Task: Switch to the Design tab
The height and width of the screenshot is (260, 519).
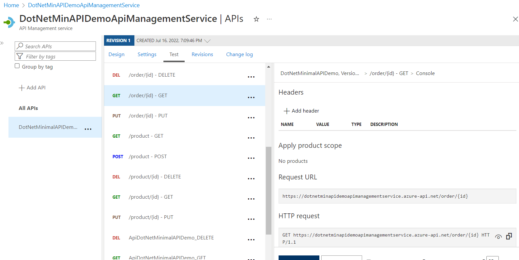Action: [116, 54]
